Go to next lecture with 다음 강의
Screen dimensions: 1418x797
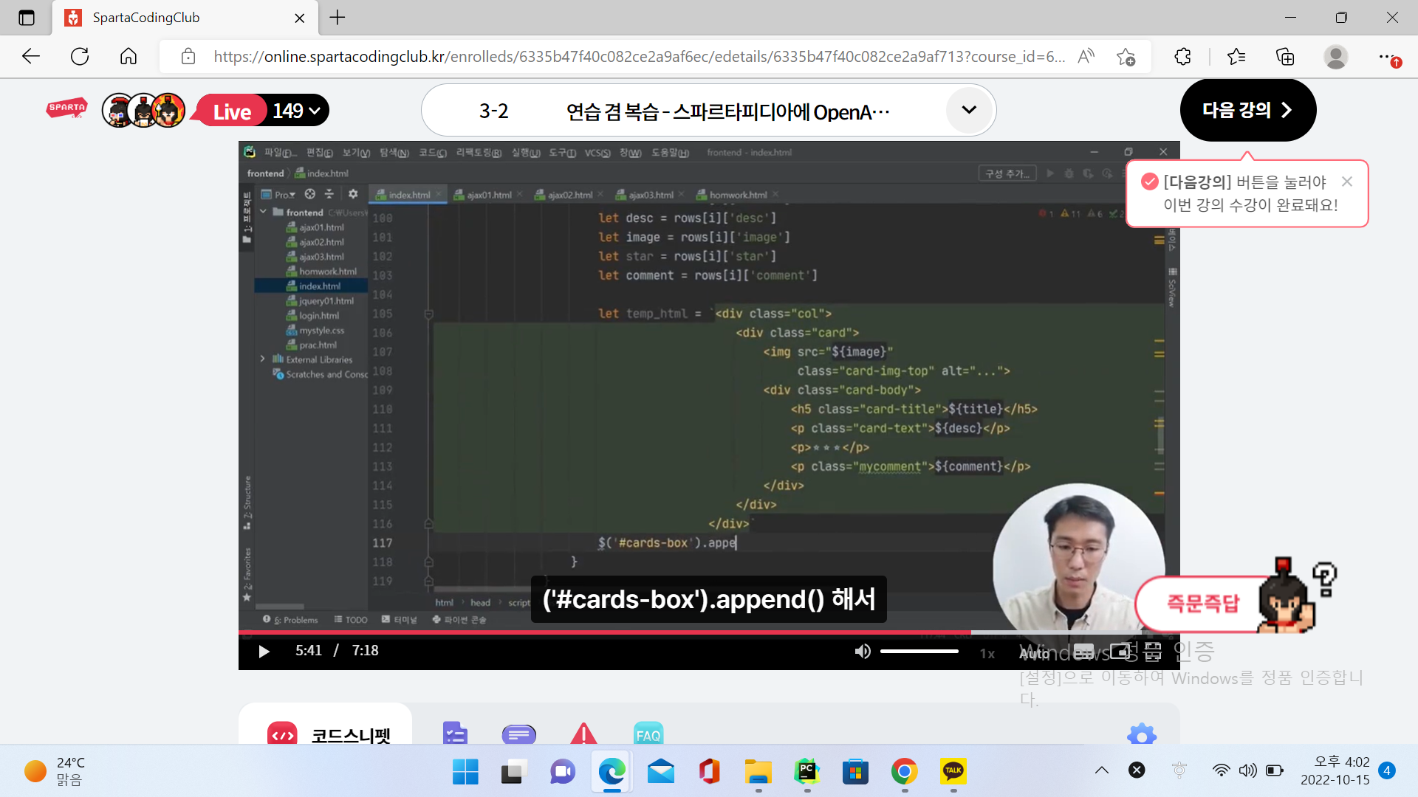(x=1247, y=110)
